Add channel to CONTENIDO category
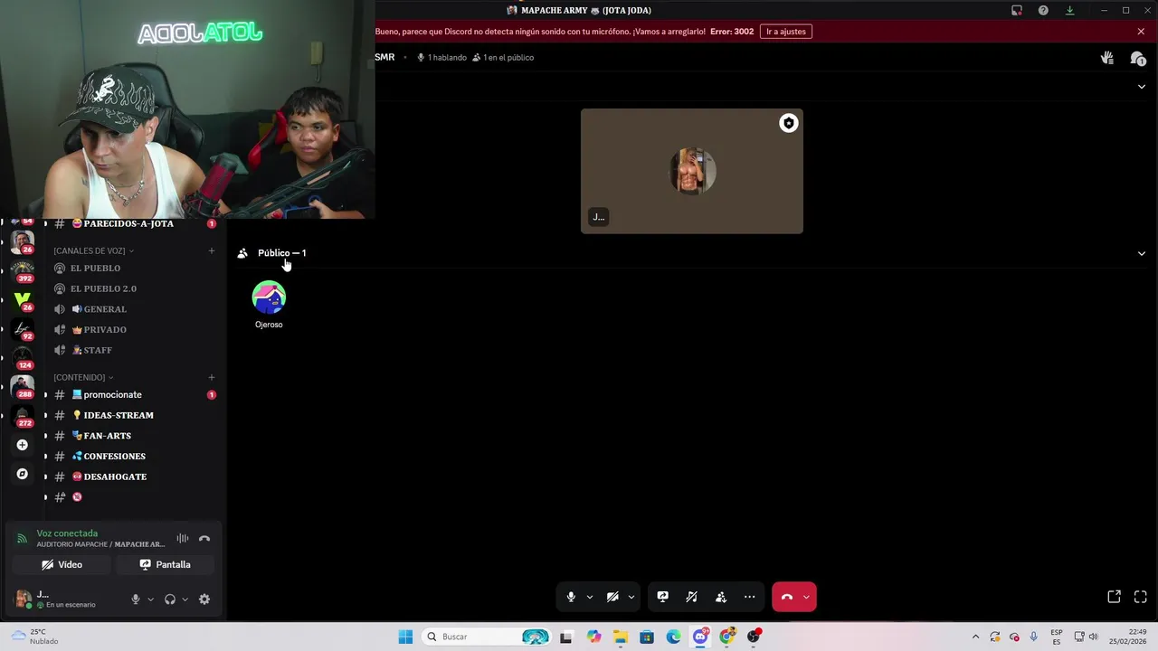 point(212,377)
